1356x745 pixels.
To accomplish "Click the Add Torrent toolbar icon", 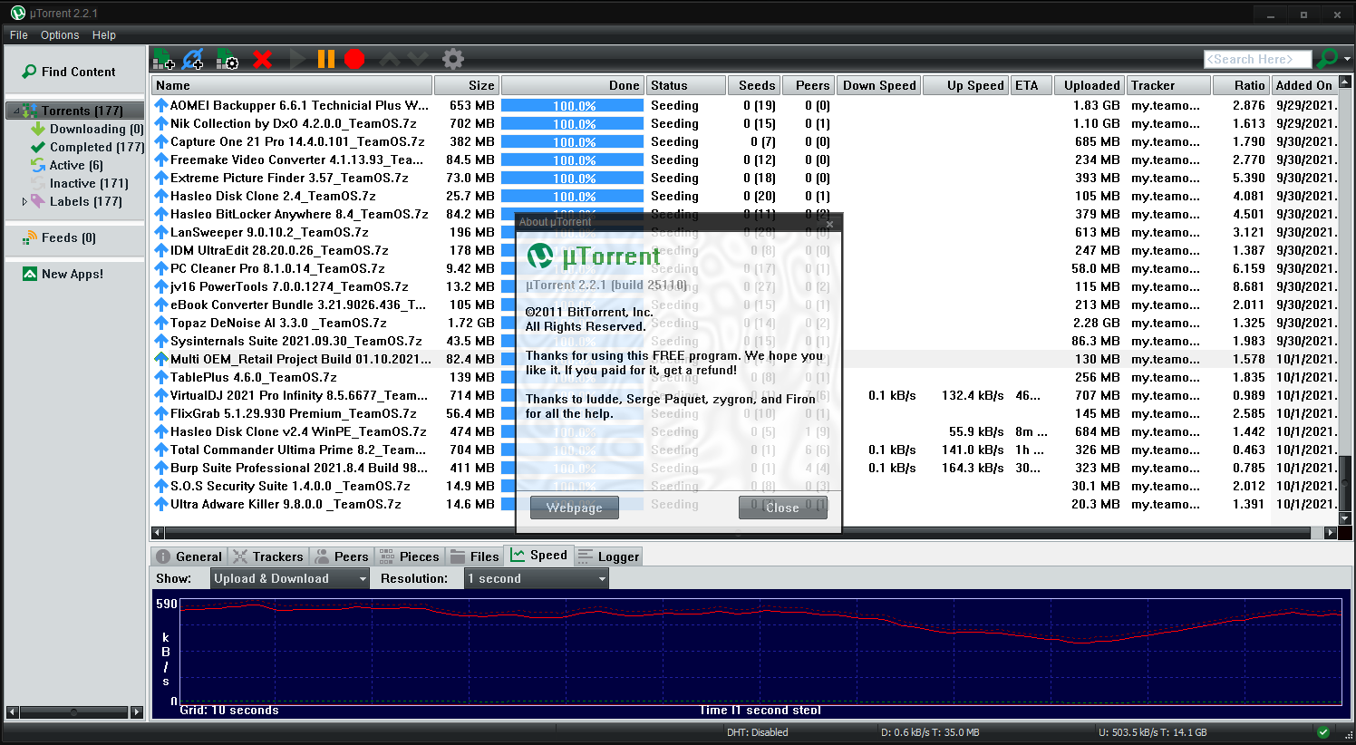I will [163, 60].
